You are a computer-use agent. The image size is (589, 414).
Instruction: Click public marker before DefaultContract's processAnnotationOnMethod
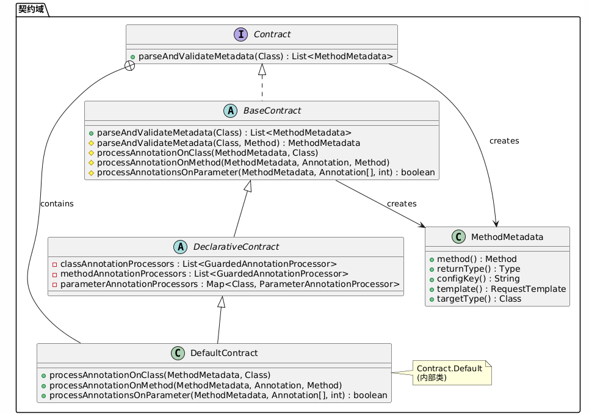click(43, 386)
